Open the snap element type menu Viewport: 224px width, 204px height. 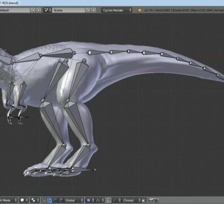click(x=117, y=200)
